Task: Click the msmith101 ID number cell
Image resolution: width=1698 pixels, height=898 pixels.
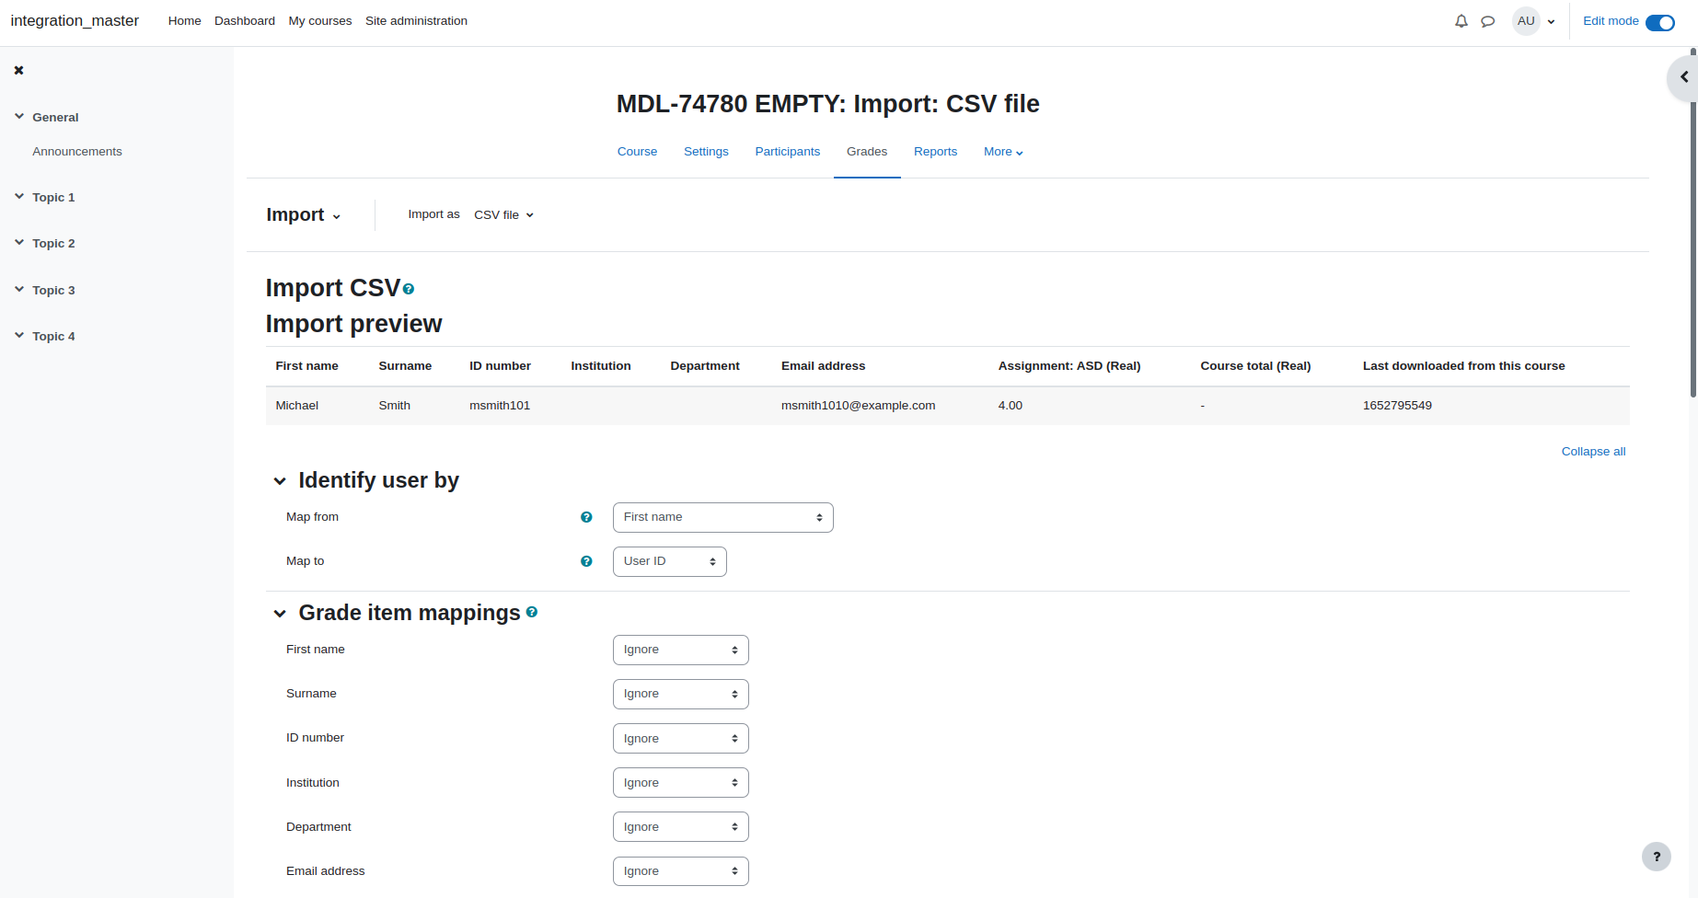Action: (x=500, y=406)
